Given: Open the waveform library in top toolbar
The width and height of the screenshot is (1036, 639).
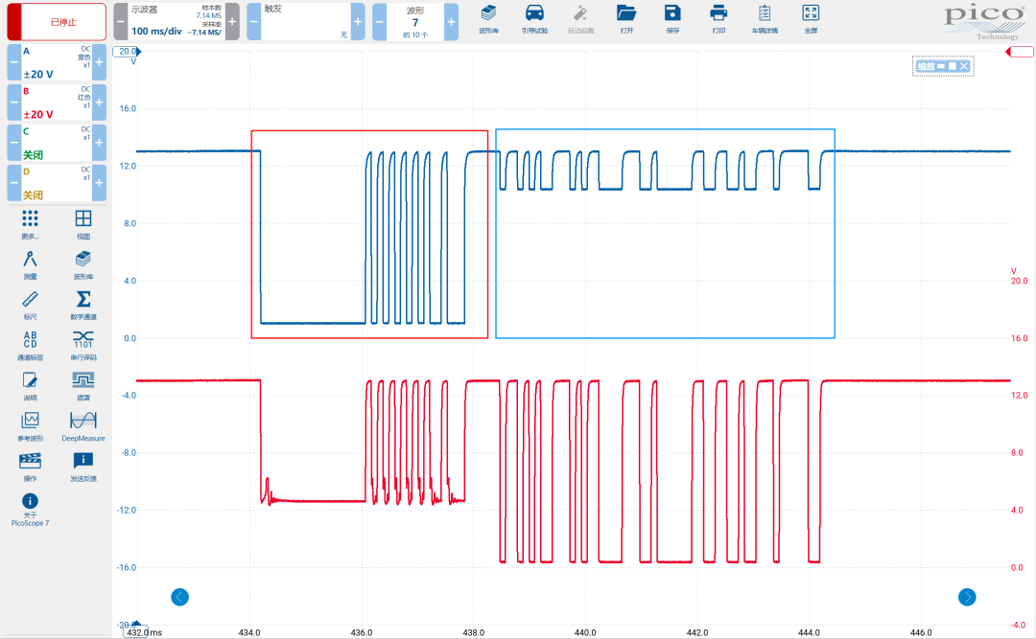Looking at the screenshot, I should [x=488, y=19].
